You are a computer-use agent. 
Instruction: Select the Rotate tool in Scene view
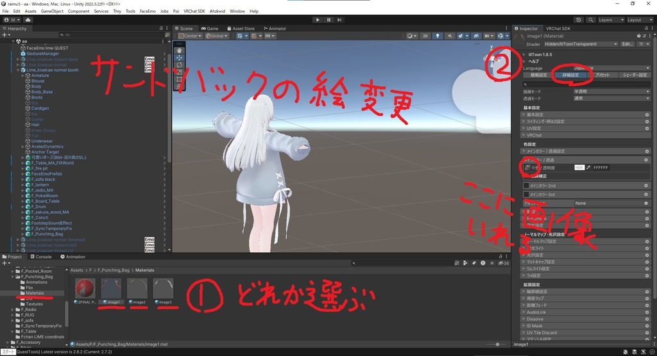(x=180, y=65)
